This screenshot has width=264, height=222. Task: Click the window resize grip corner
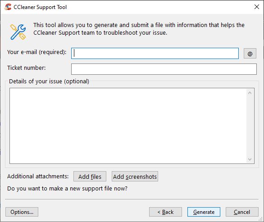point(261,219)
